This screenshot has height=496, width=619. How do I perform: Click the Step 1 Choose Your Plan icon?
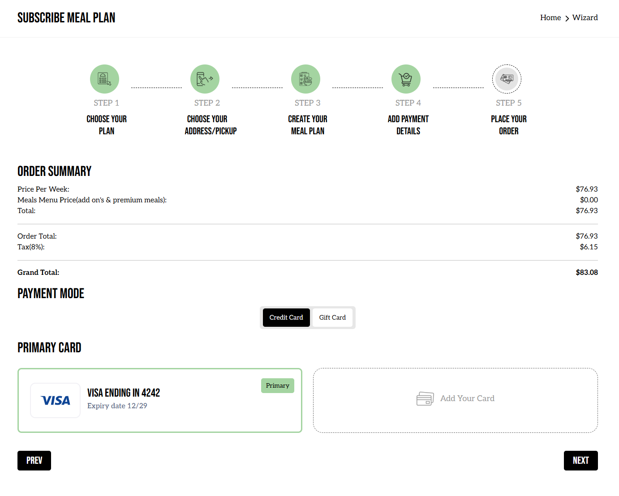tap(104, 79)
